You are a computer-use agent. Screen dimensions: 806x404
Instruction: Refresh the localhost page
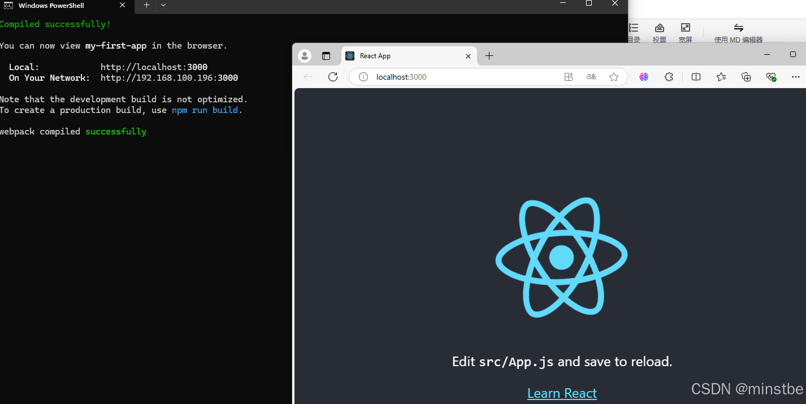[x=333, y=77]
